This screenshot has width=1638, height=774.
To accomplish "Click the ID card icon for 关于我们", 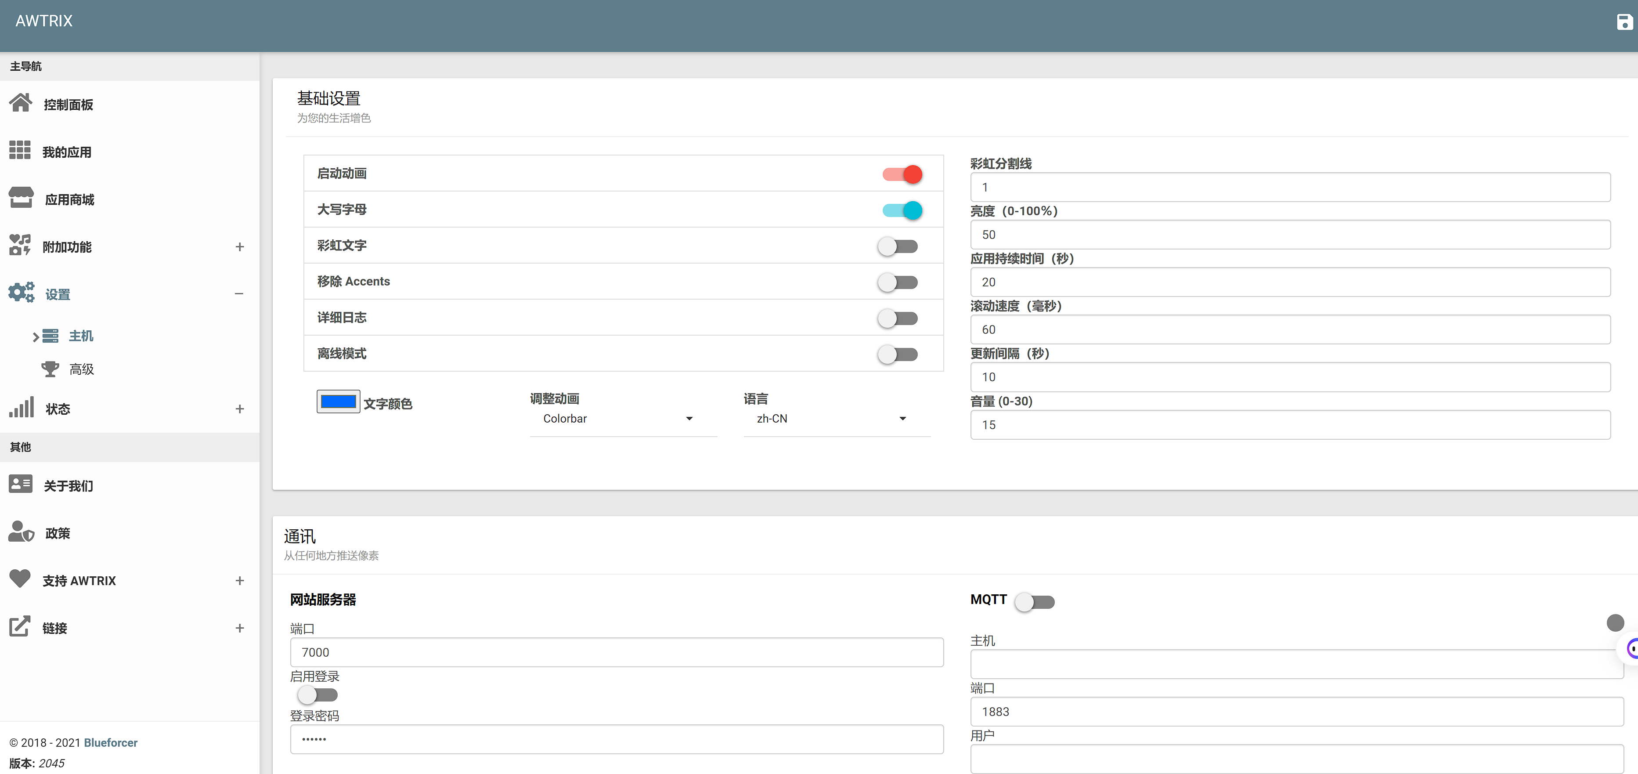I will [x=20, y=485].
